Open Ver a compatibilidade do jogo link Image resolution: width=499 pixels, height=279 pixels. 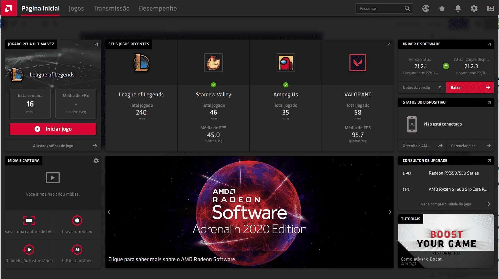(446, 204)
